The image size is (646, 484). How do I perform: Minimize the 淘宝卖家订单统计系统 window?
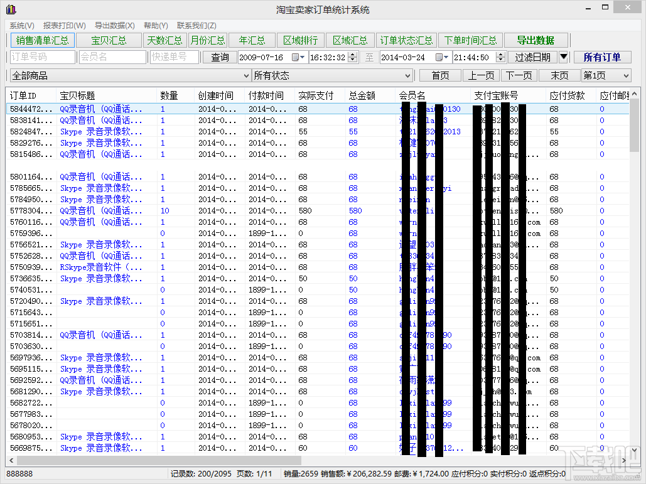coord(588,8)
